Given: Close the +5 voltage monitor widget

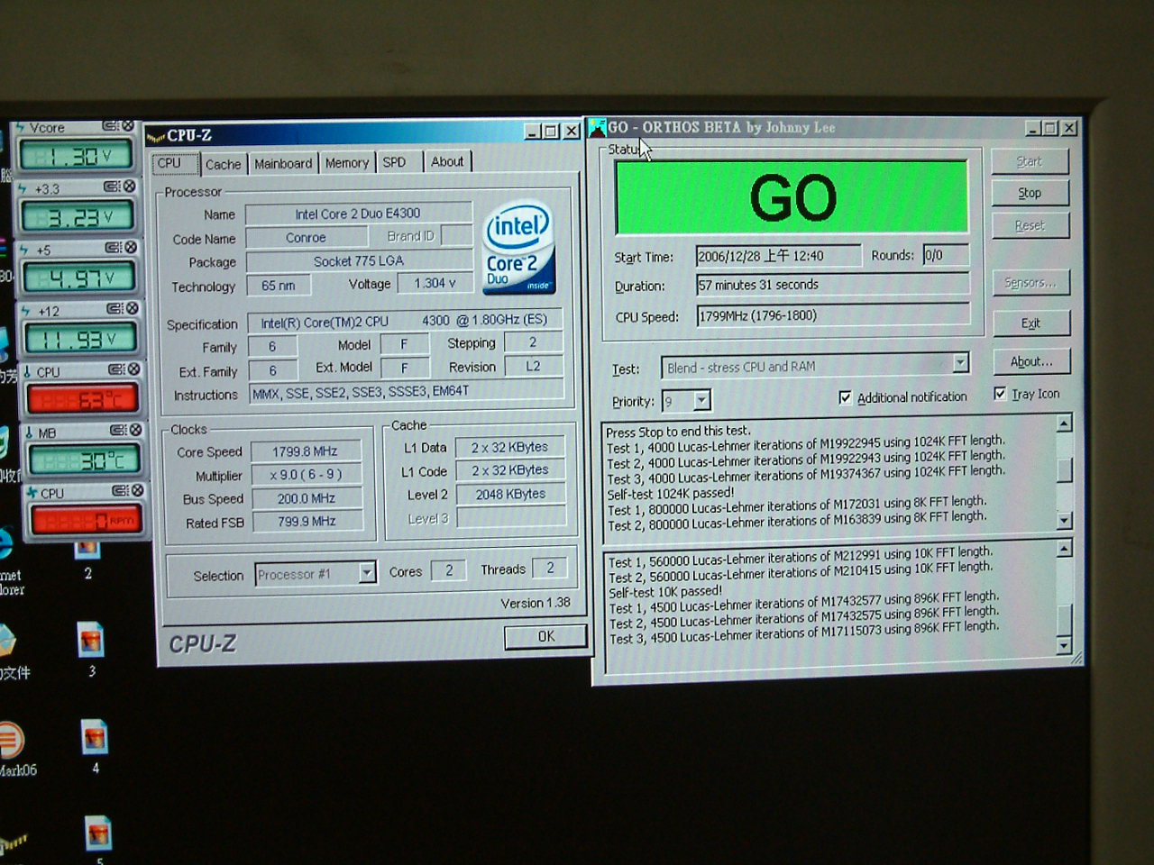Looking at the screenshot, I should click(x=131, y=247).
